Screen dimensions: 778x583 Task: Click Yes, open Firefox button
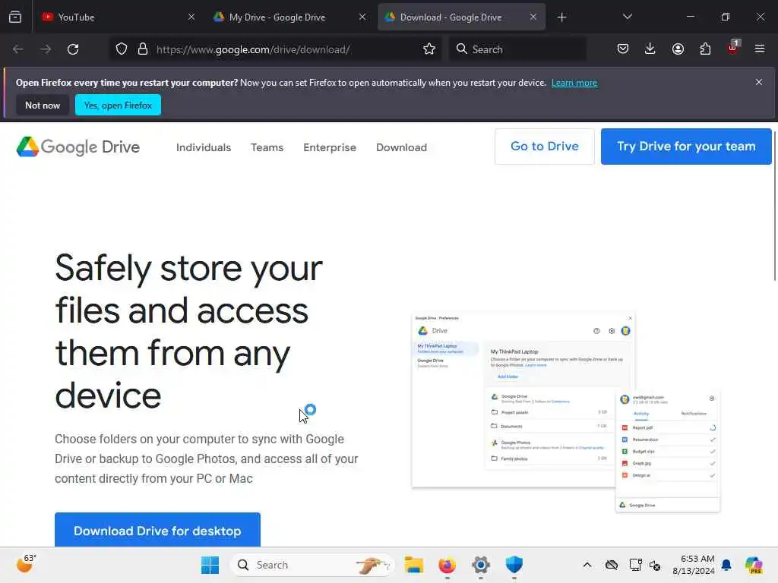tap(118, 105)
